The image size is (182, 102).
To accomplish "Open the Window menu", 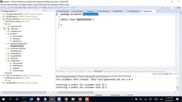I will pyautogui.click(x=61, y=5).
